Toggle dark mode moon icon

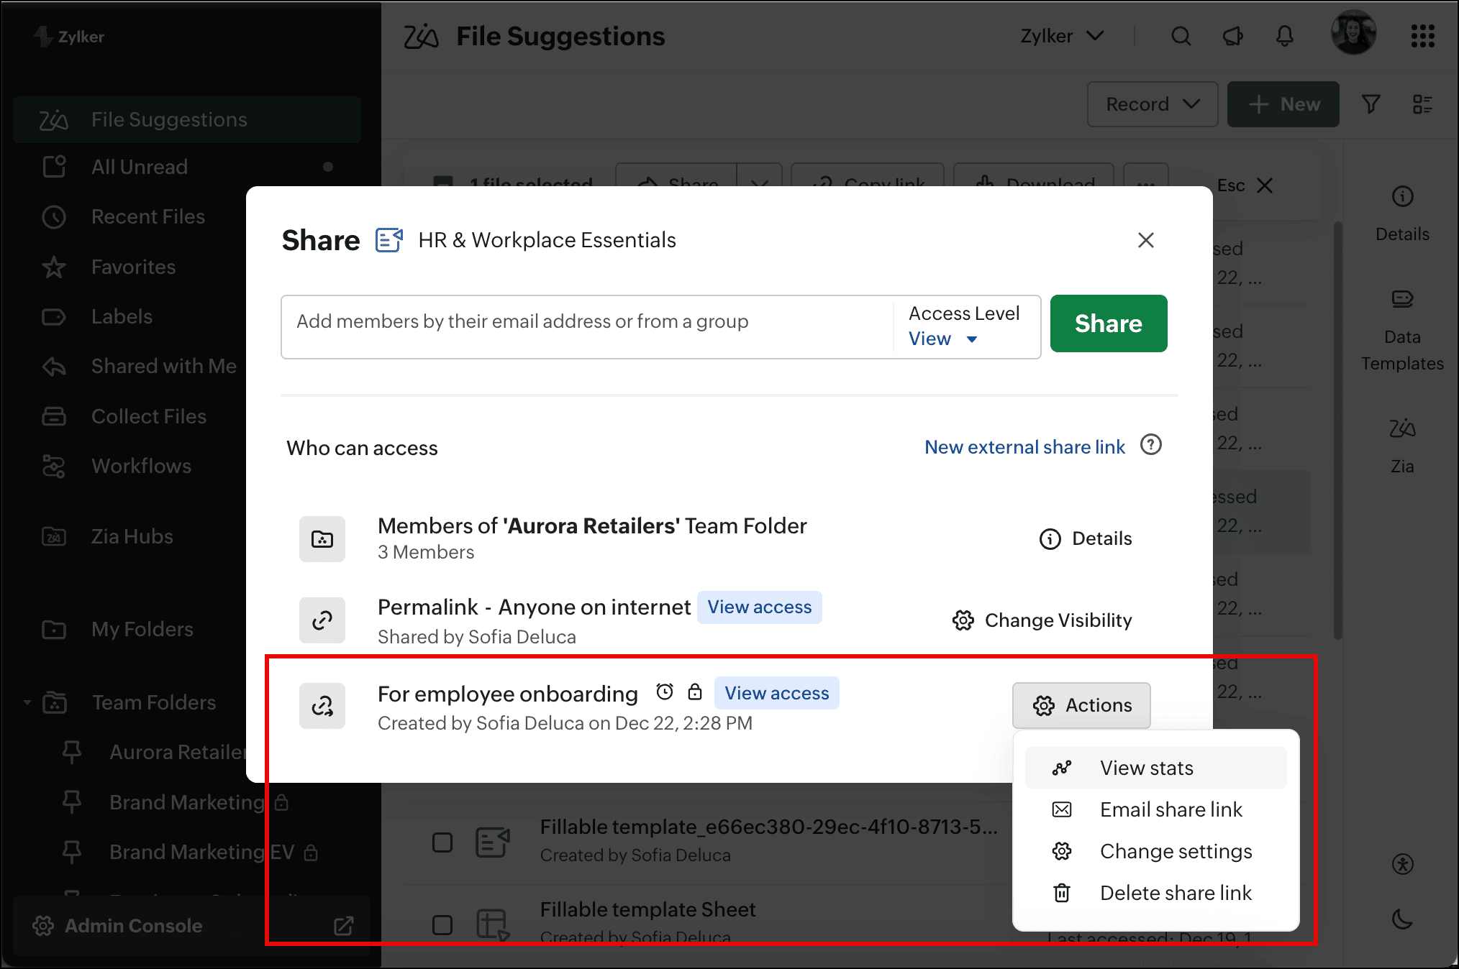pos(1402,919)
